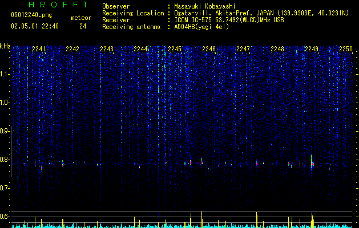Click the date stamp 02.05.01 22:40
The height and width of the screenshot is (228, 359).
[35, 26]
